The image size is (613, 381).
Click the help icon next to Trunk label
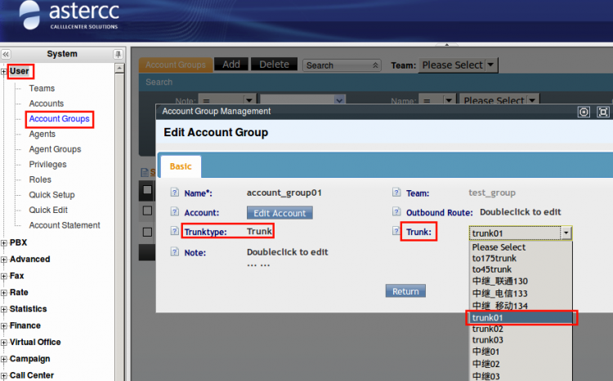pyautogui.click(x=396, y=232)
